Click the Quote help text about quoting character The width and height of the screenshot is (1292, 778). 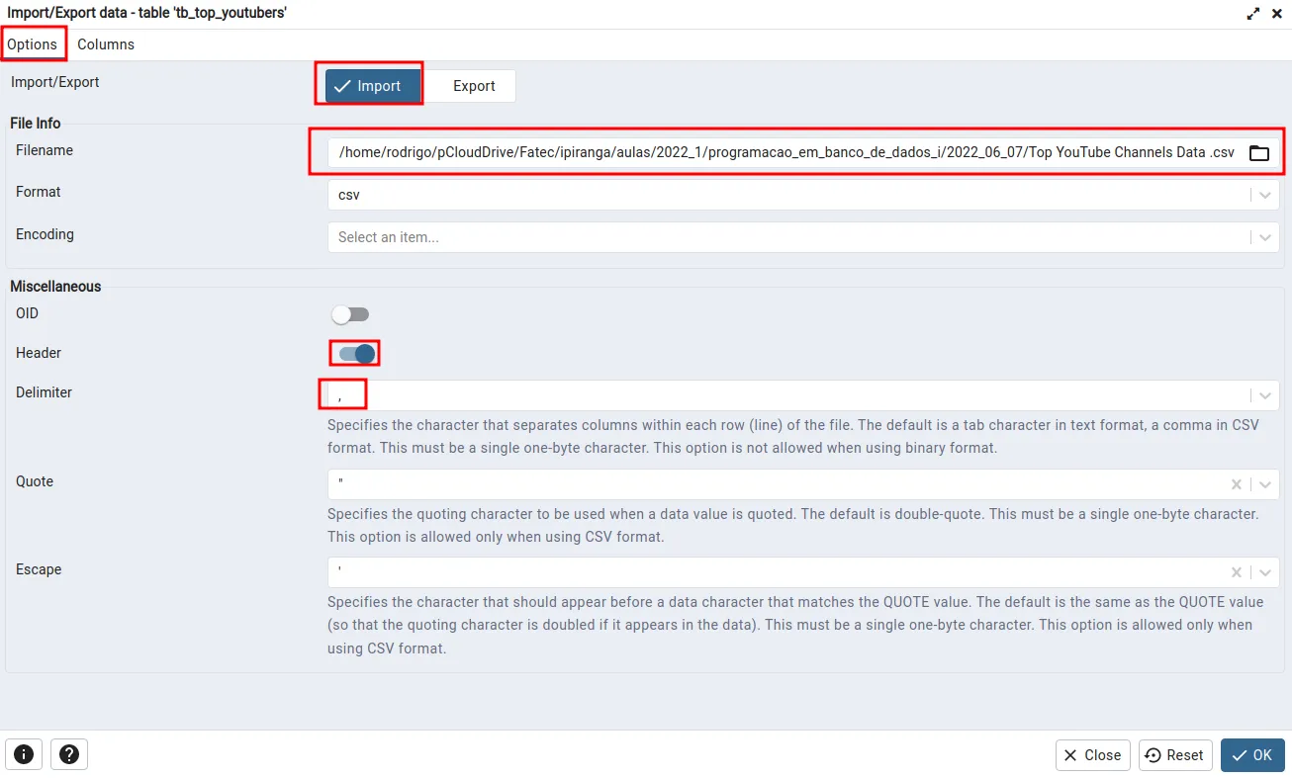coord(792,526)
